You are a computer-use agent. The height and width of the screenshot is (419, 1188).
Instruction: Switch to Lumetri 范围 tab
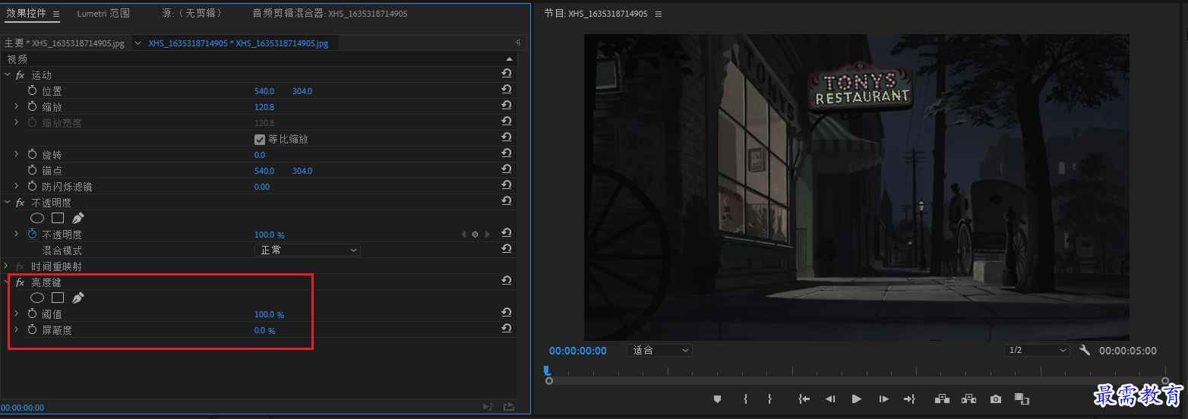(103, 14)
